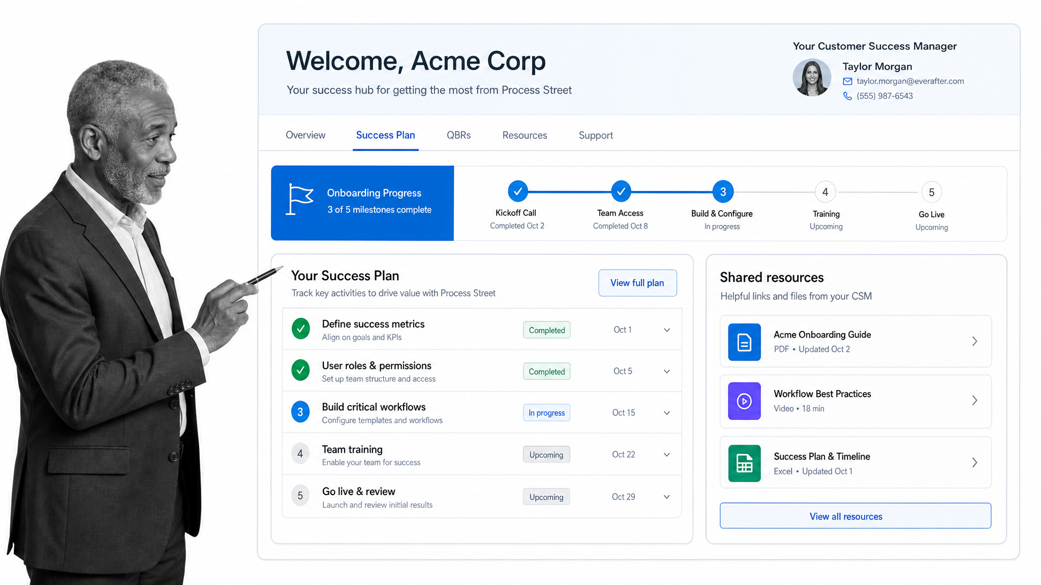
Task: Expand the Team training row chevron
Action: pos(667,455)
